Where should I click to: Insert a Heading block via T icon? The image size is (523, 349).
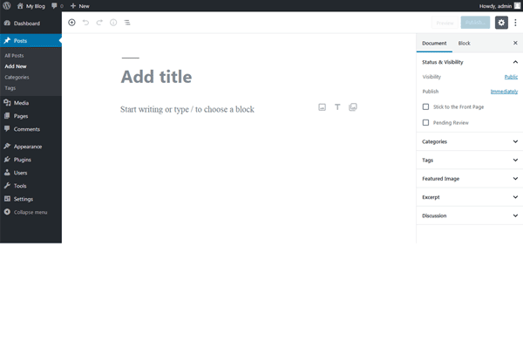click(x=337, y=107)
